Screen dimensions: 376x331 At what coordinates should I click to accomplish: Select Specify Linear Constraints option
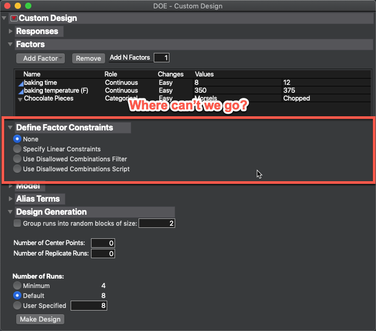tap(17, 149)
